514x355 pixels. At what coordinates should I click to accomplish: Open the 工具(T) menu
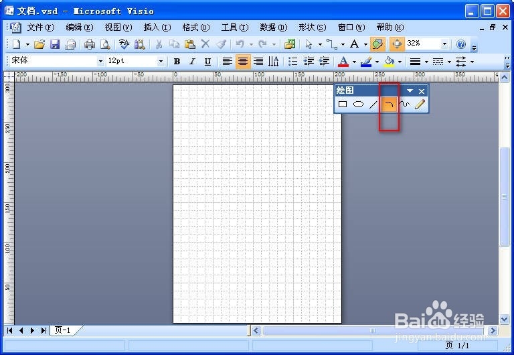tap(235, 27)
